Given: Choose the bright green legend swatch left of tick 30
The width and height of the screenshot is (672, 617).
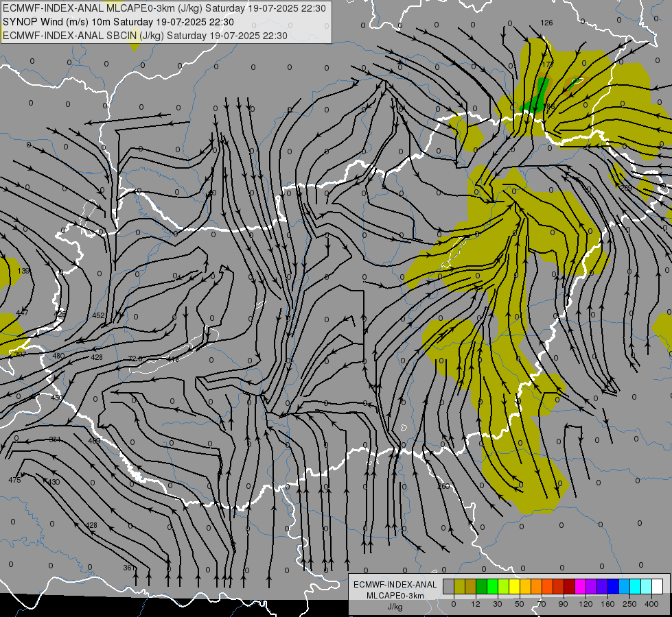Looking at the screenshot, I should (492, 586).
